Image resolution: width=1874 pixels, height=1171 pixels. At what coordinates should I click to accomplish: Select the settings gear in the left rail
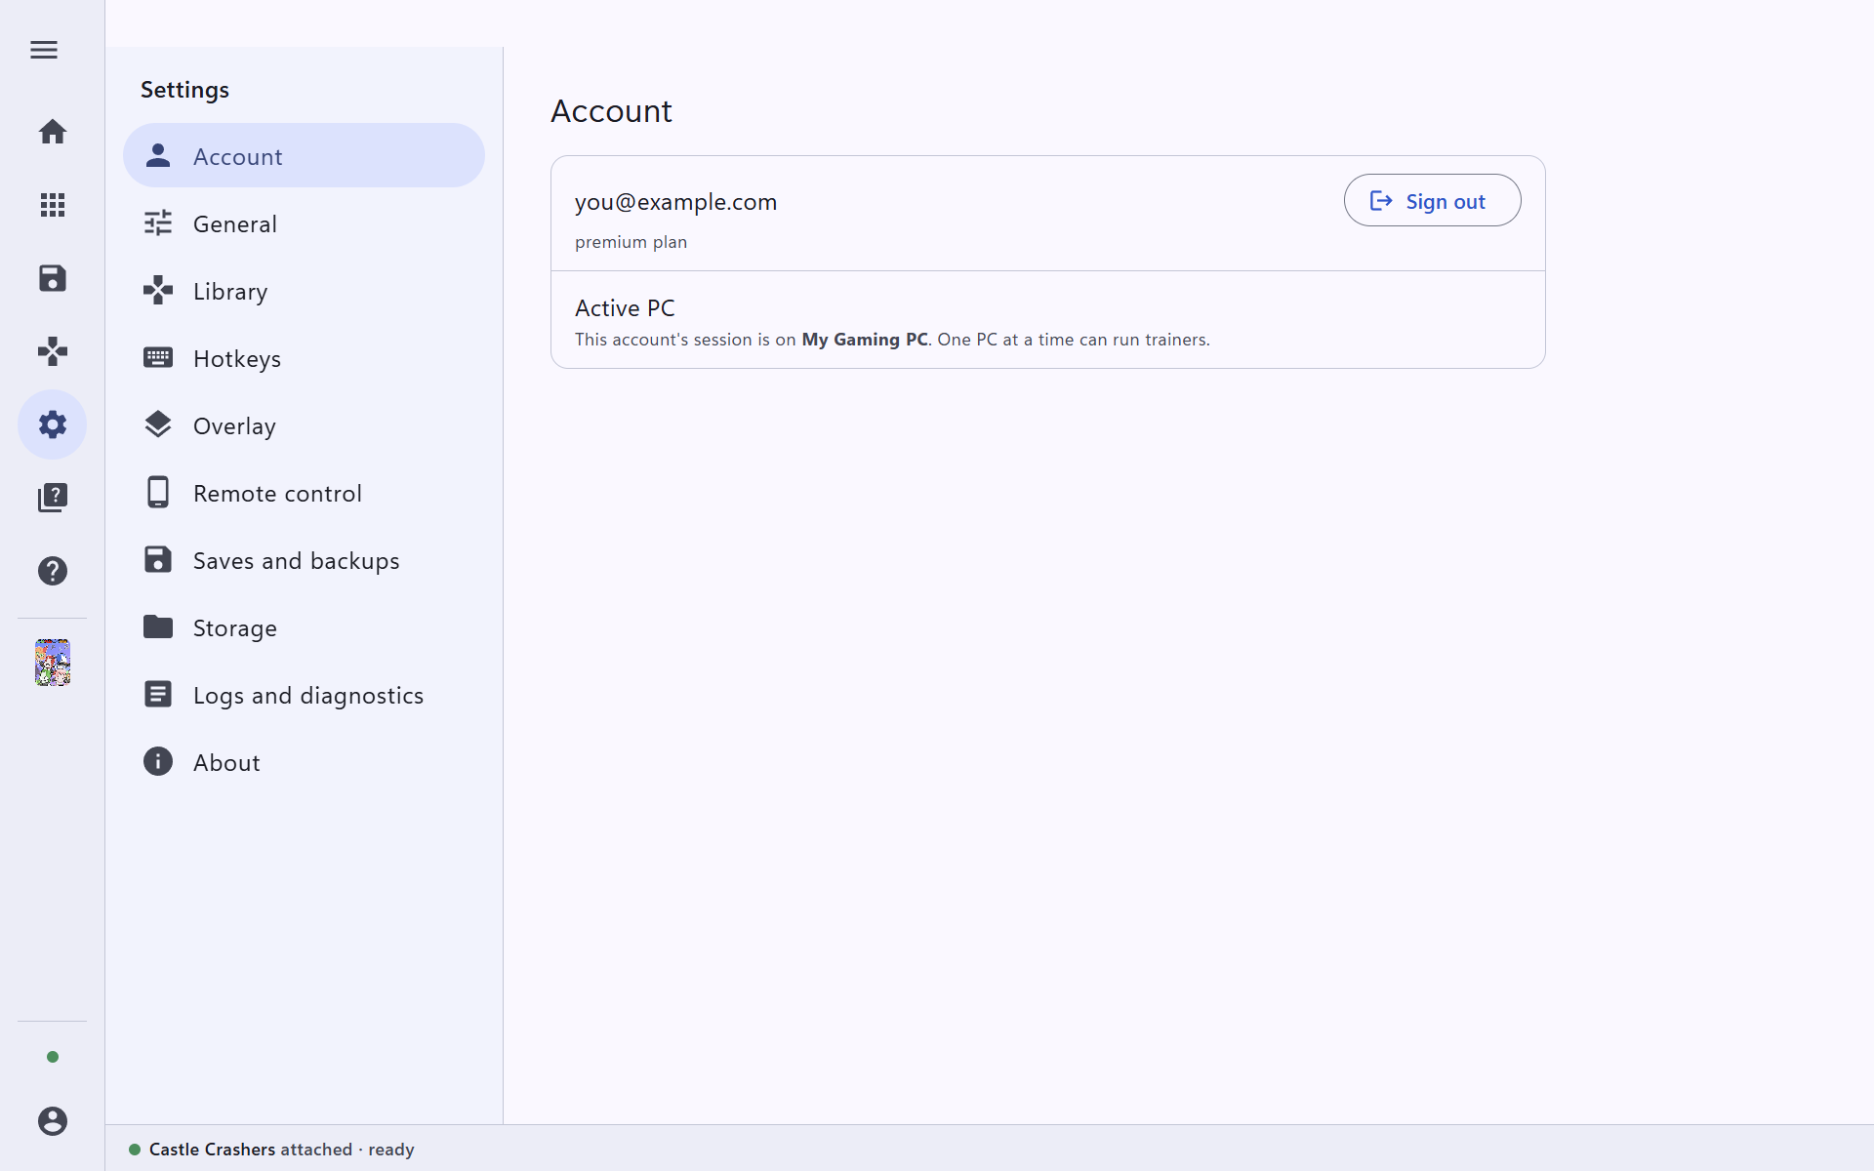click(x=53, y=424)
